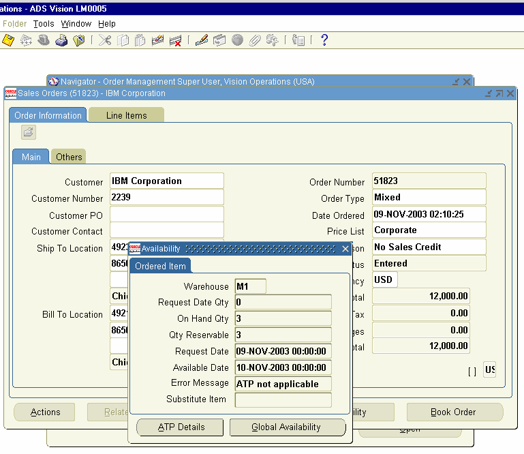Click the Delete Record red X icon
Image resolution: width=524 pixels, height=454 pixels.
click(175, 40)
